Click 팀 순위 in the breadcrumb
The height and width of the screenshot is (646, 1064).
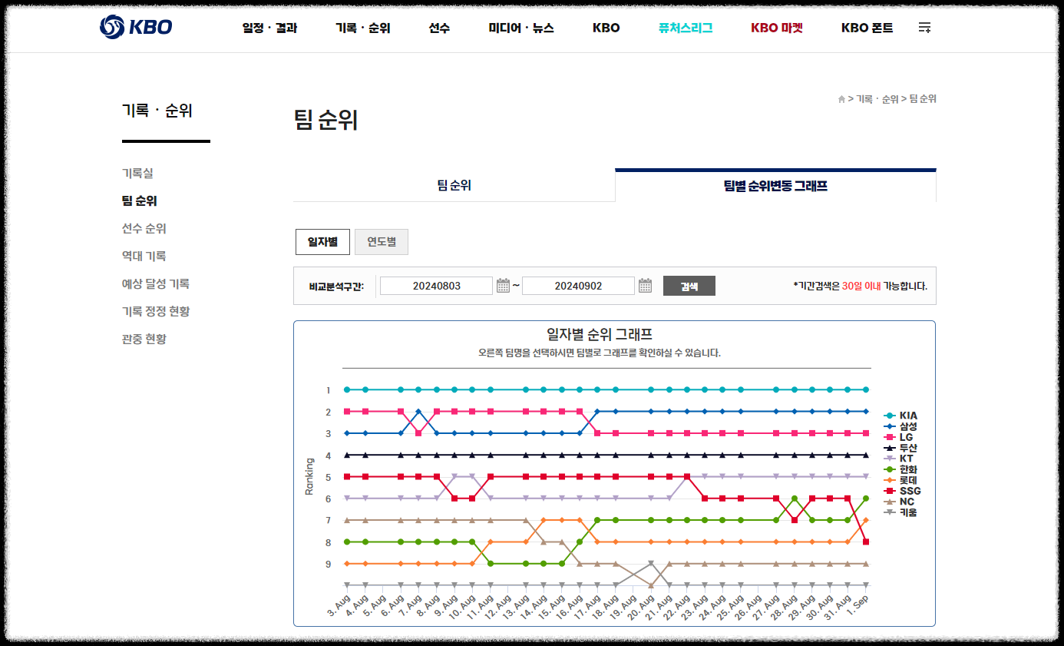[923, 99]
